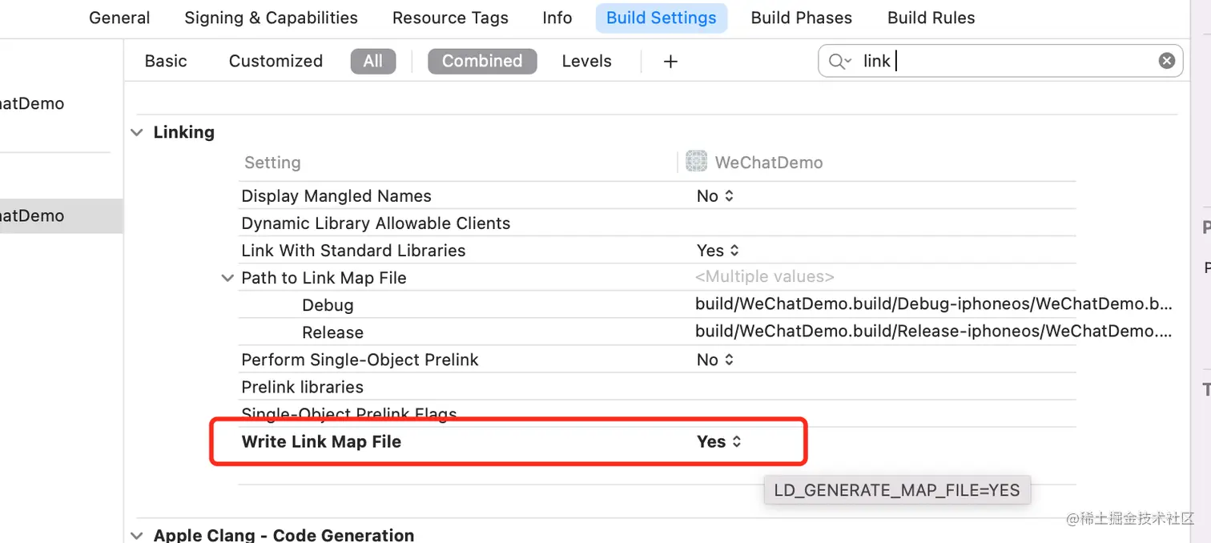Screen dimensions: 1211x543
Task: Open the Display Mangled Names dropdown
Action: (x=715, y=196)
